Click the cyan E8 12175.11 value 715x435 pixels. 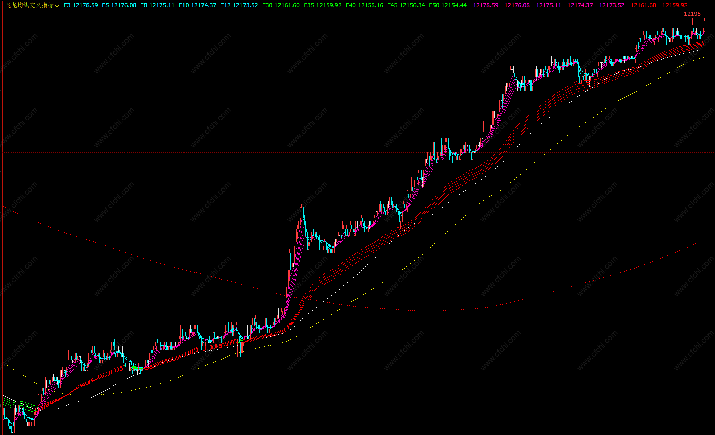pos(157,5)
